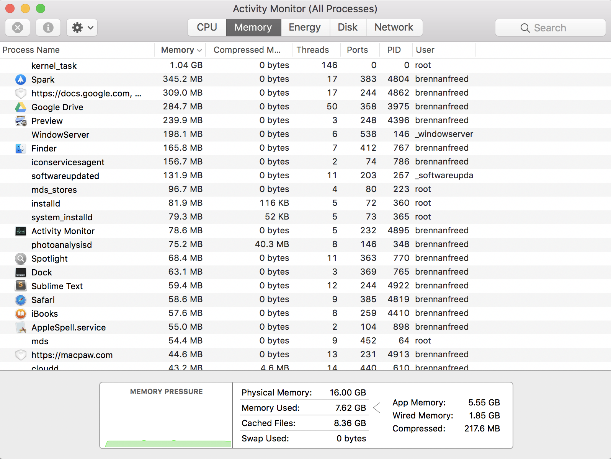Open the Network tab
Image resolution: width=611 pixels, height=459 pixels.
tap(394, 28)
